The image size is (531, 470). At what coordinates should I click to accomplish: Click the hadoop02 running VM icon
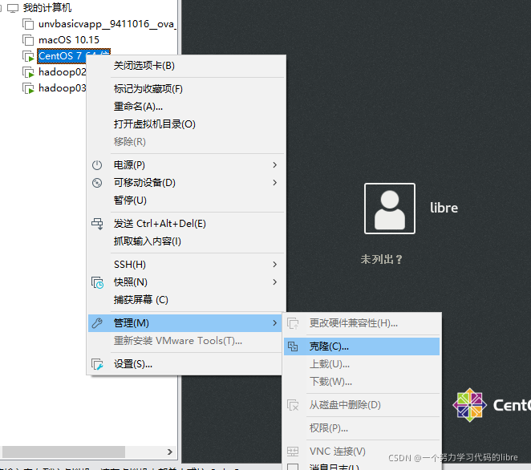[28, 72]
